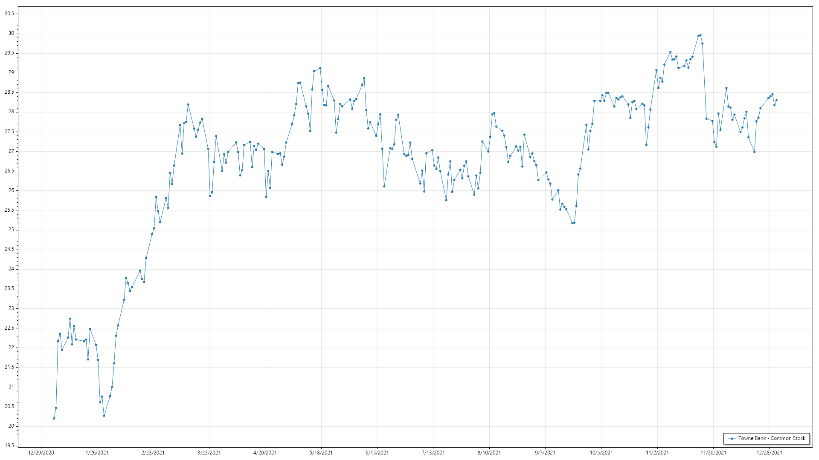Click the 12/28/2021 x-axis date label
The width and height of the screenshot is (819, 460).
tap(769, 452)
